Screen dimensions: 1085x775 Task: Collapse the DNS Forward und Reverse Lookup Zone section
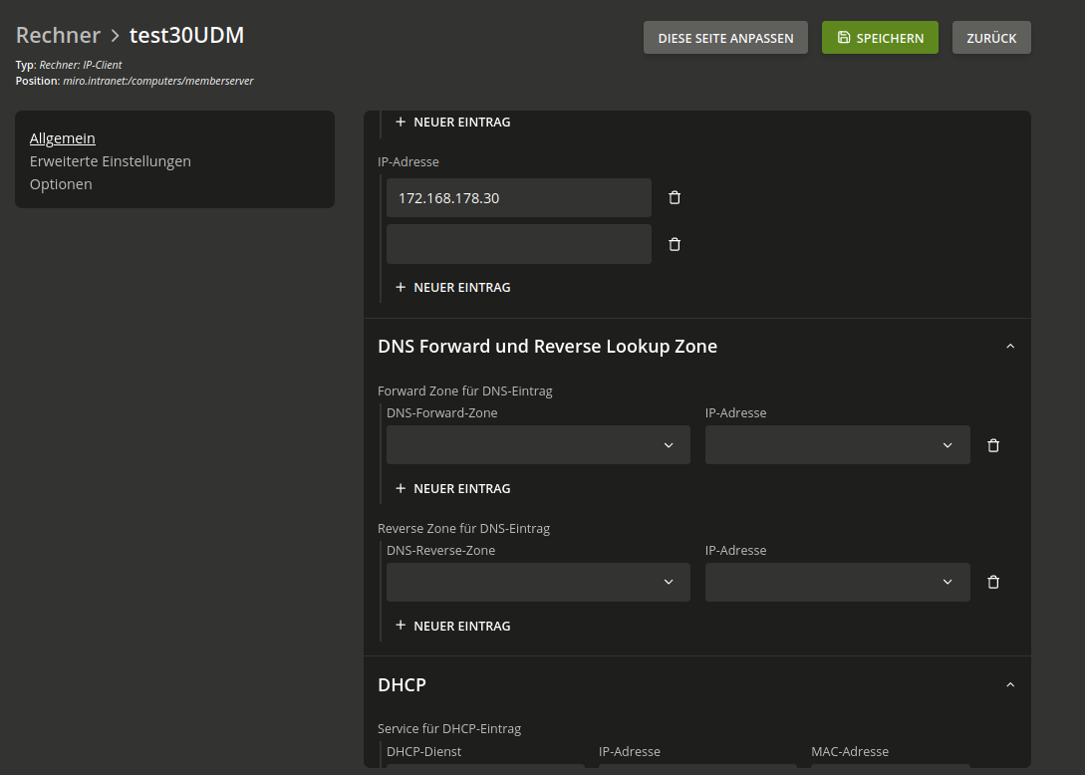(x=1010, y=347)
